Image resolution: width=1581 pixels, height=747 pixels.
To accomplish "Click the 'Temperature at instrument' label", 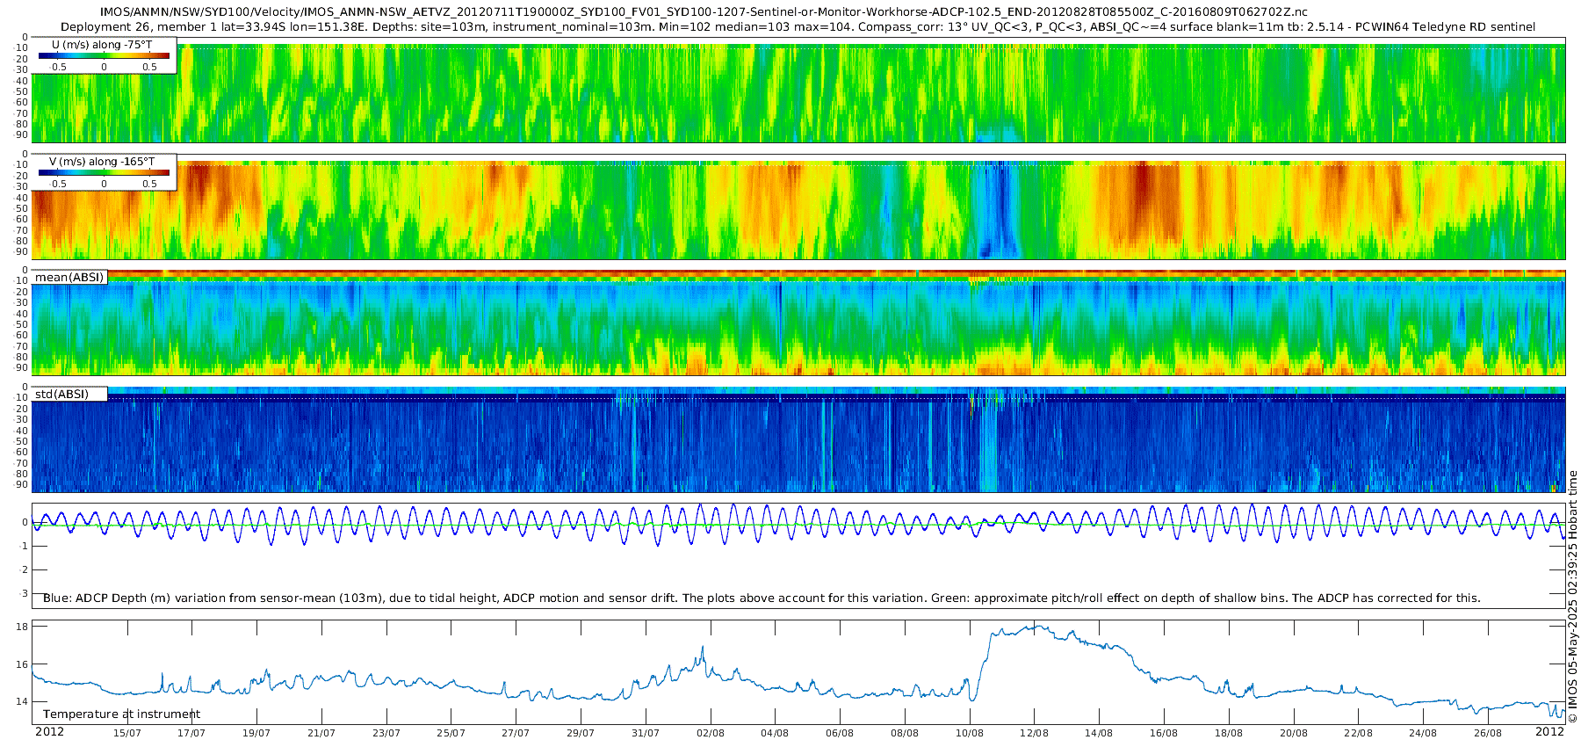I will click(121, 714).
